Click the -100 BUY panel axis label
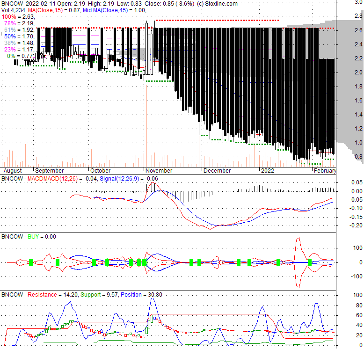Screen dimensions: 364x349 (357, 276)
